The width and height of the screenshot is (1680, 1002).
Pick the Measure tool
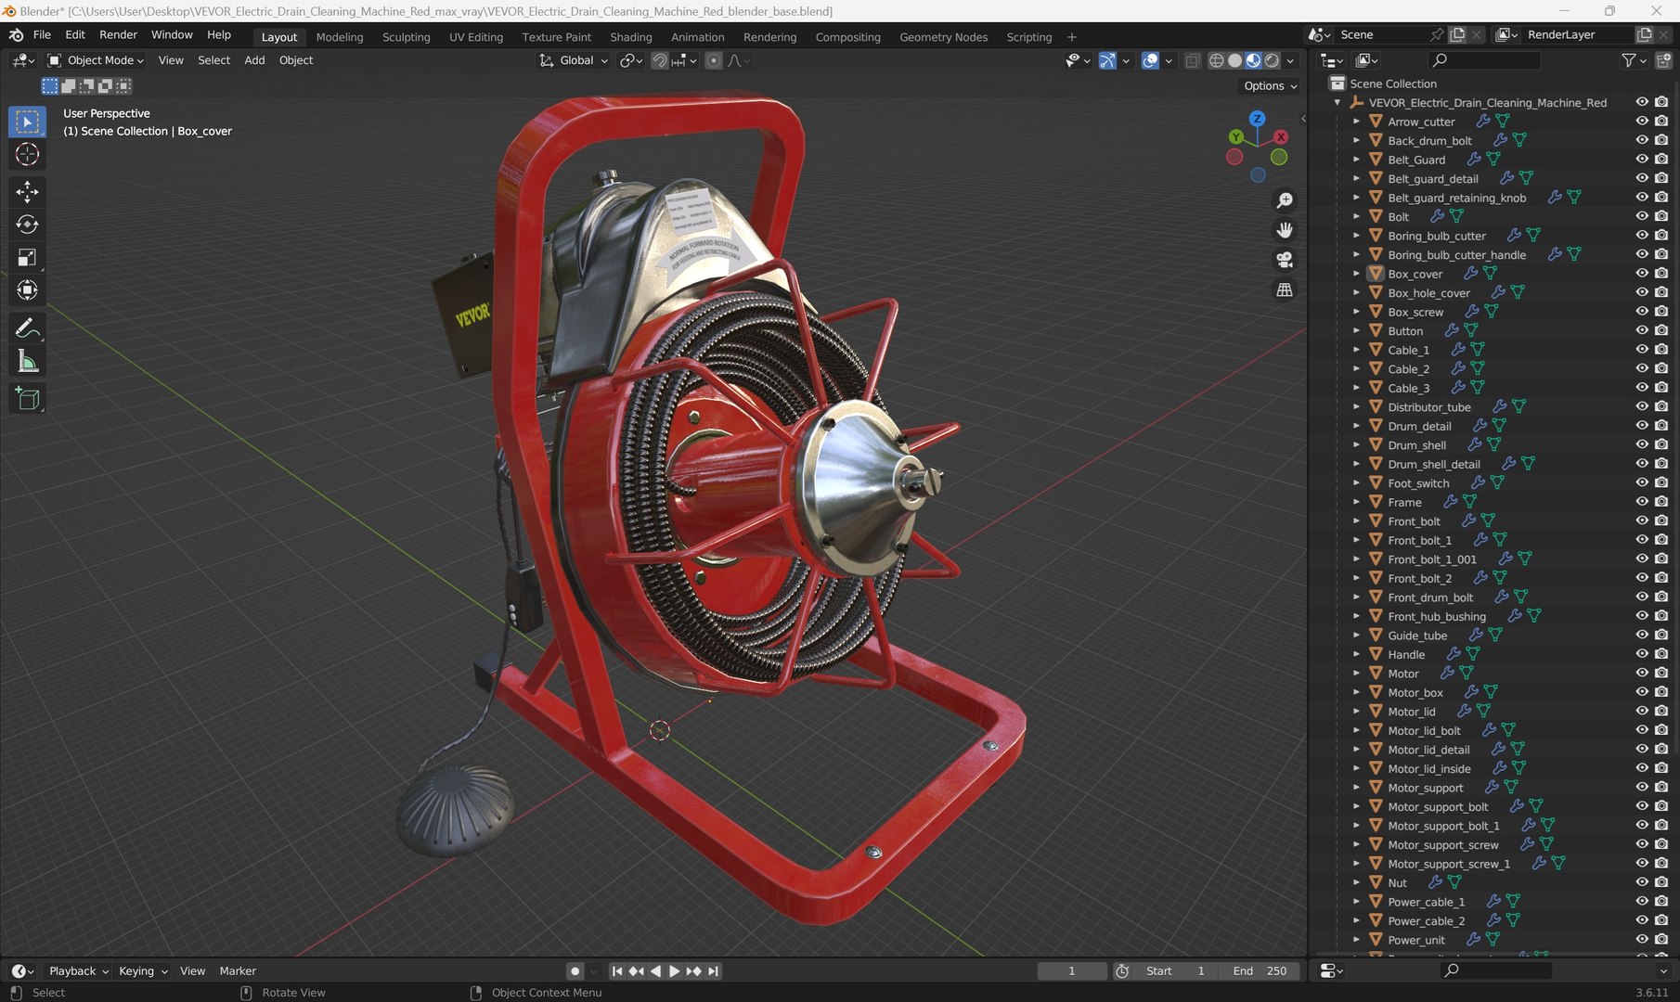[x=27, y=362]
